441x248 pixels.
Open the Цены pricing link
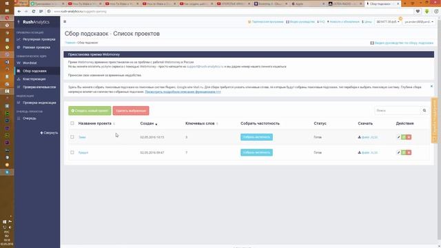coord(367,21)
